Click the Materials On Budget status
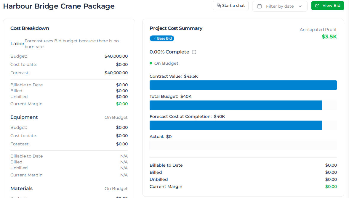349x198 pixels. (116, 189)
